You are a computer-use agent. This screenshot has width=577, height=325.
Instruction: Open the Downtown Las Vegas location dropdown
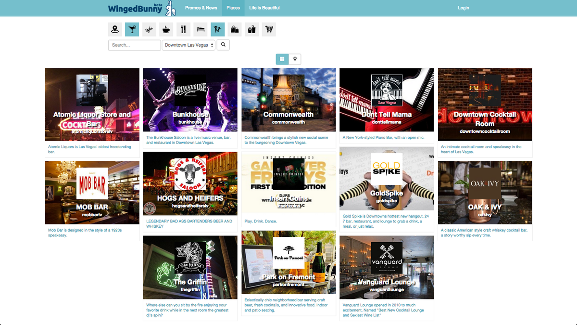coord(188,45)
